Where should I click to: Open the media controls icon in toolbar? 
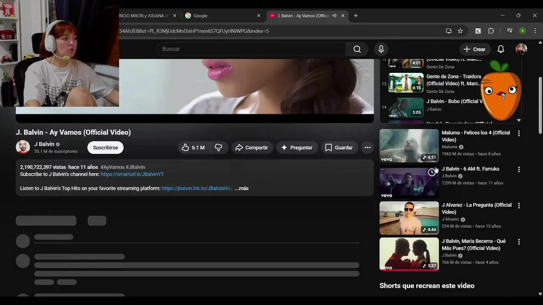tap(510, 31)
